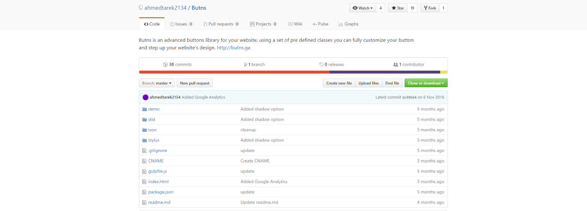
Task: Click the red language bar segment
Action: coord(234,72)
